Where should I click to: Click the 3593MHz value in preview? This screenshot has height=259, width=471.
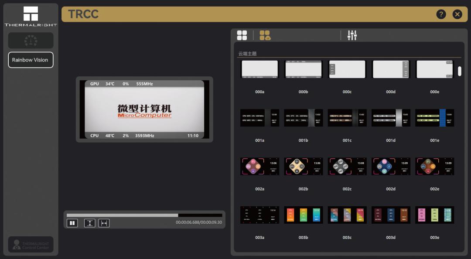(x=144, y=136)
